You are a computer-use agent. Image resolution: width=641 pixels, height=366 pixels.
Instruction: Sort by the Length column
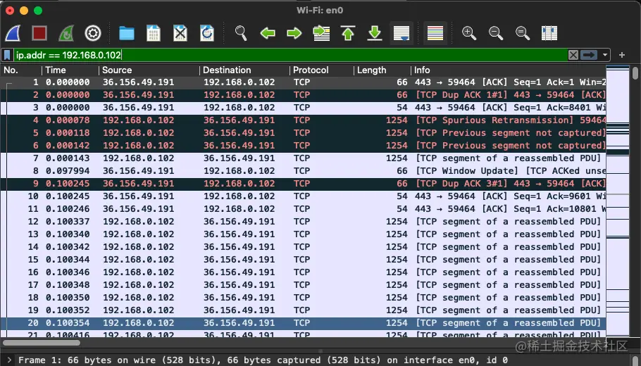(x=382, y=70)
